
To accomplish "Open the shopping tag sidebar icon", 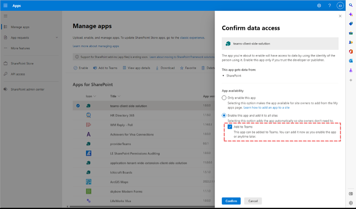I will pos(351,24).
